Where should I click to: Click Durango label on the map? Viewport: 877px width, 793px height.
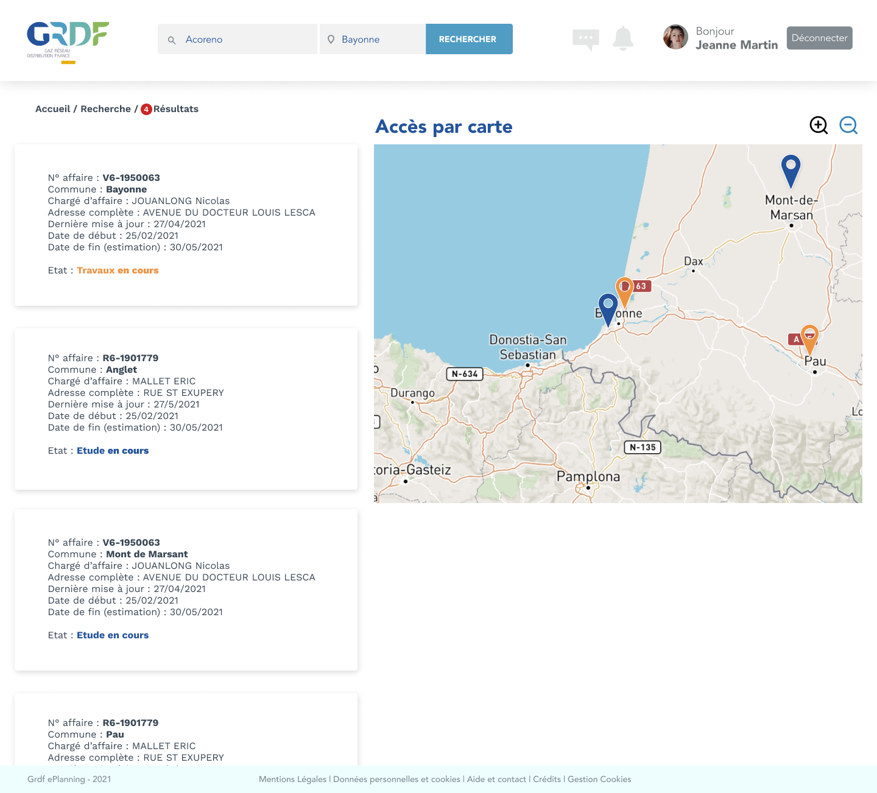point(412,393)
